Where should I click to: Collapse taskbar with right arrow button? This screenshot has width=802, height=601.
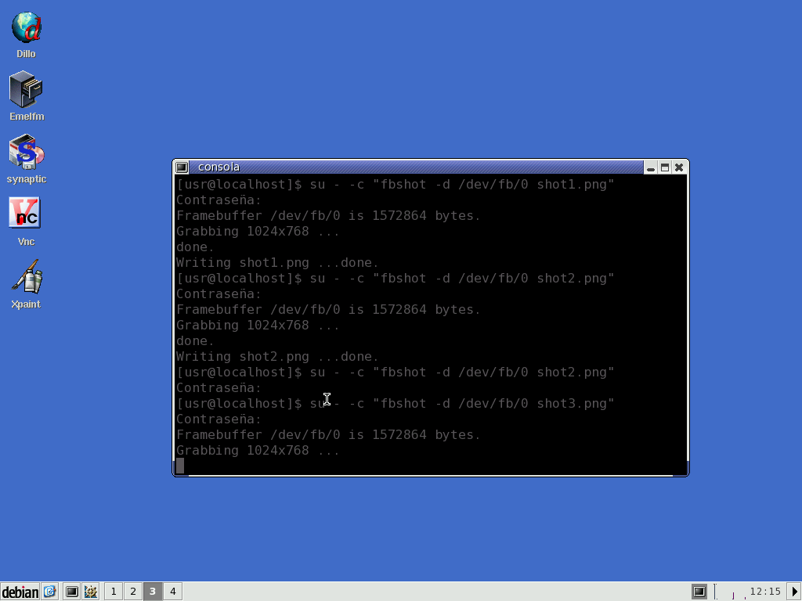794,592
